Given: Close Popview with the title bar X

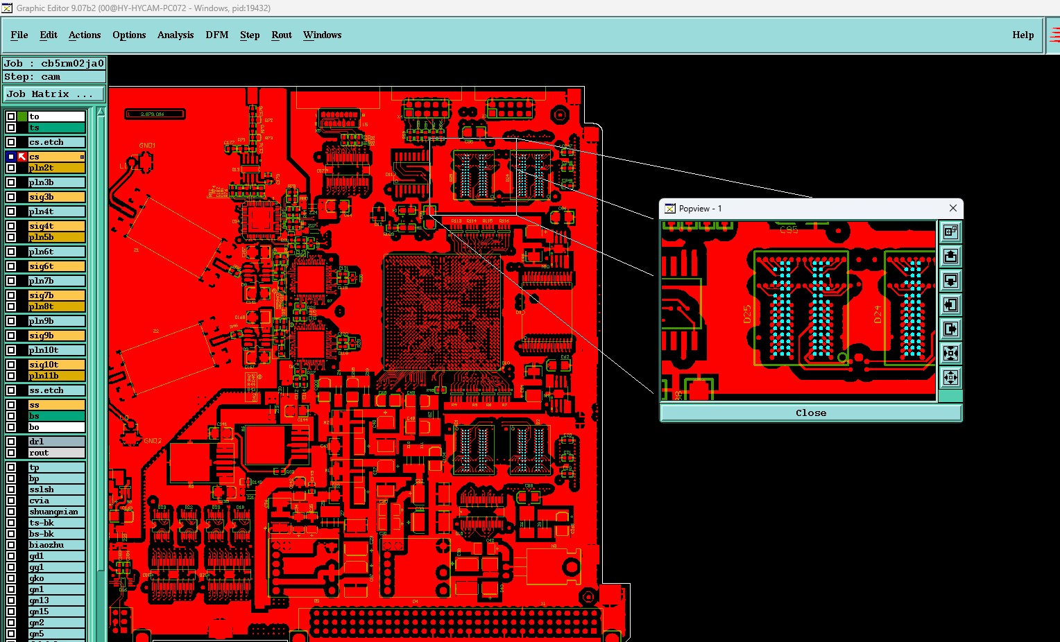Looking at the screenshot, I should (x=953, y=208).
